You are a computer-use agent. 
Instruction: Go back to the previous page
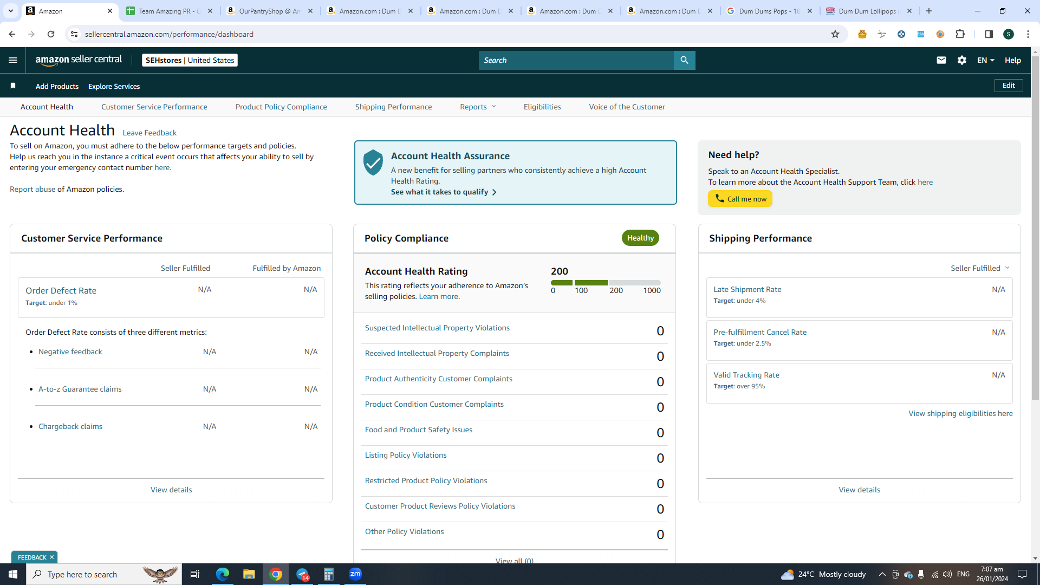click(12, 34)
